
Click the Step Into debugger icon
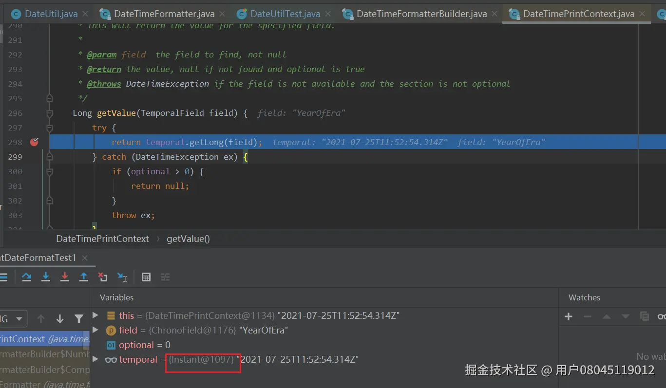tap(46, 277)
